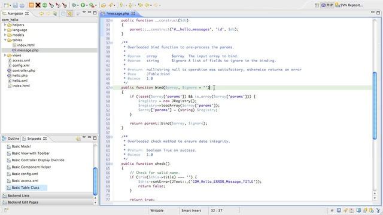Click the black X toolbar icon

[x=38, y=5]
